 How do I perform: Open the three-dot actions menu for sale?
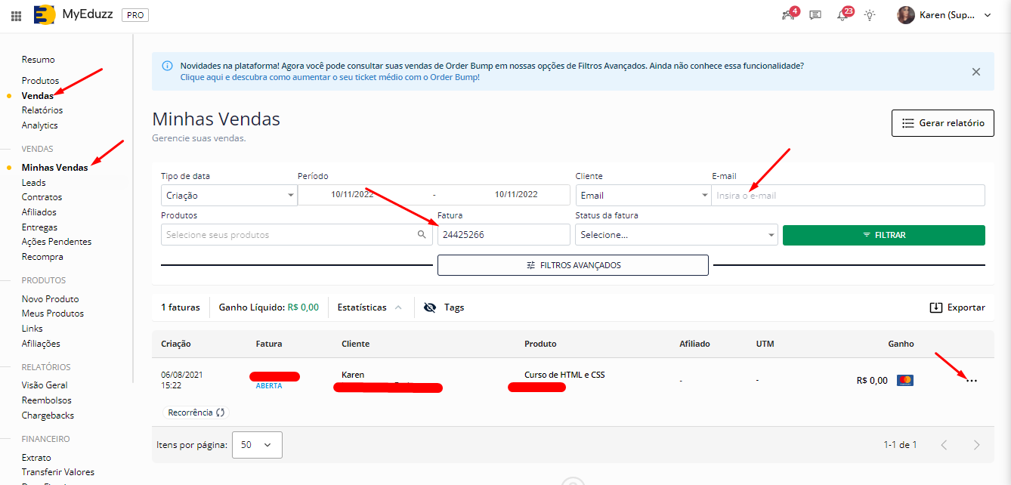972,381
